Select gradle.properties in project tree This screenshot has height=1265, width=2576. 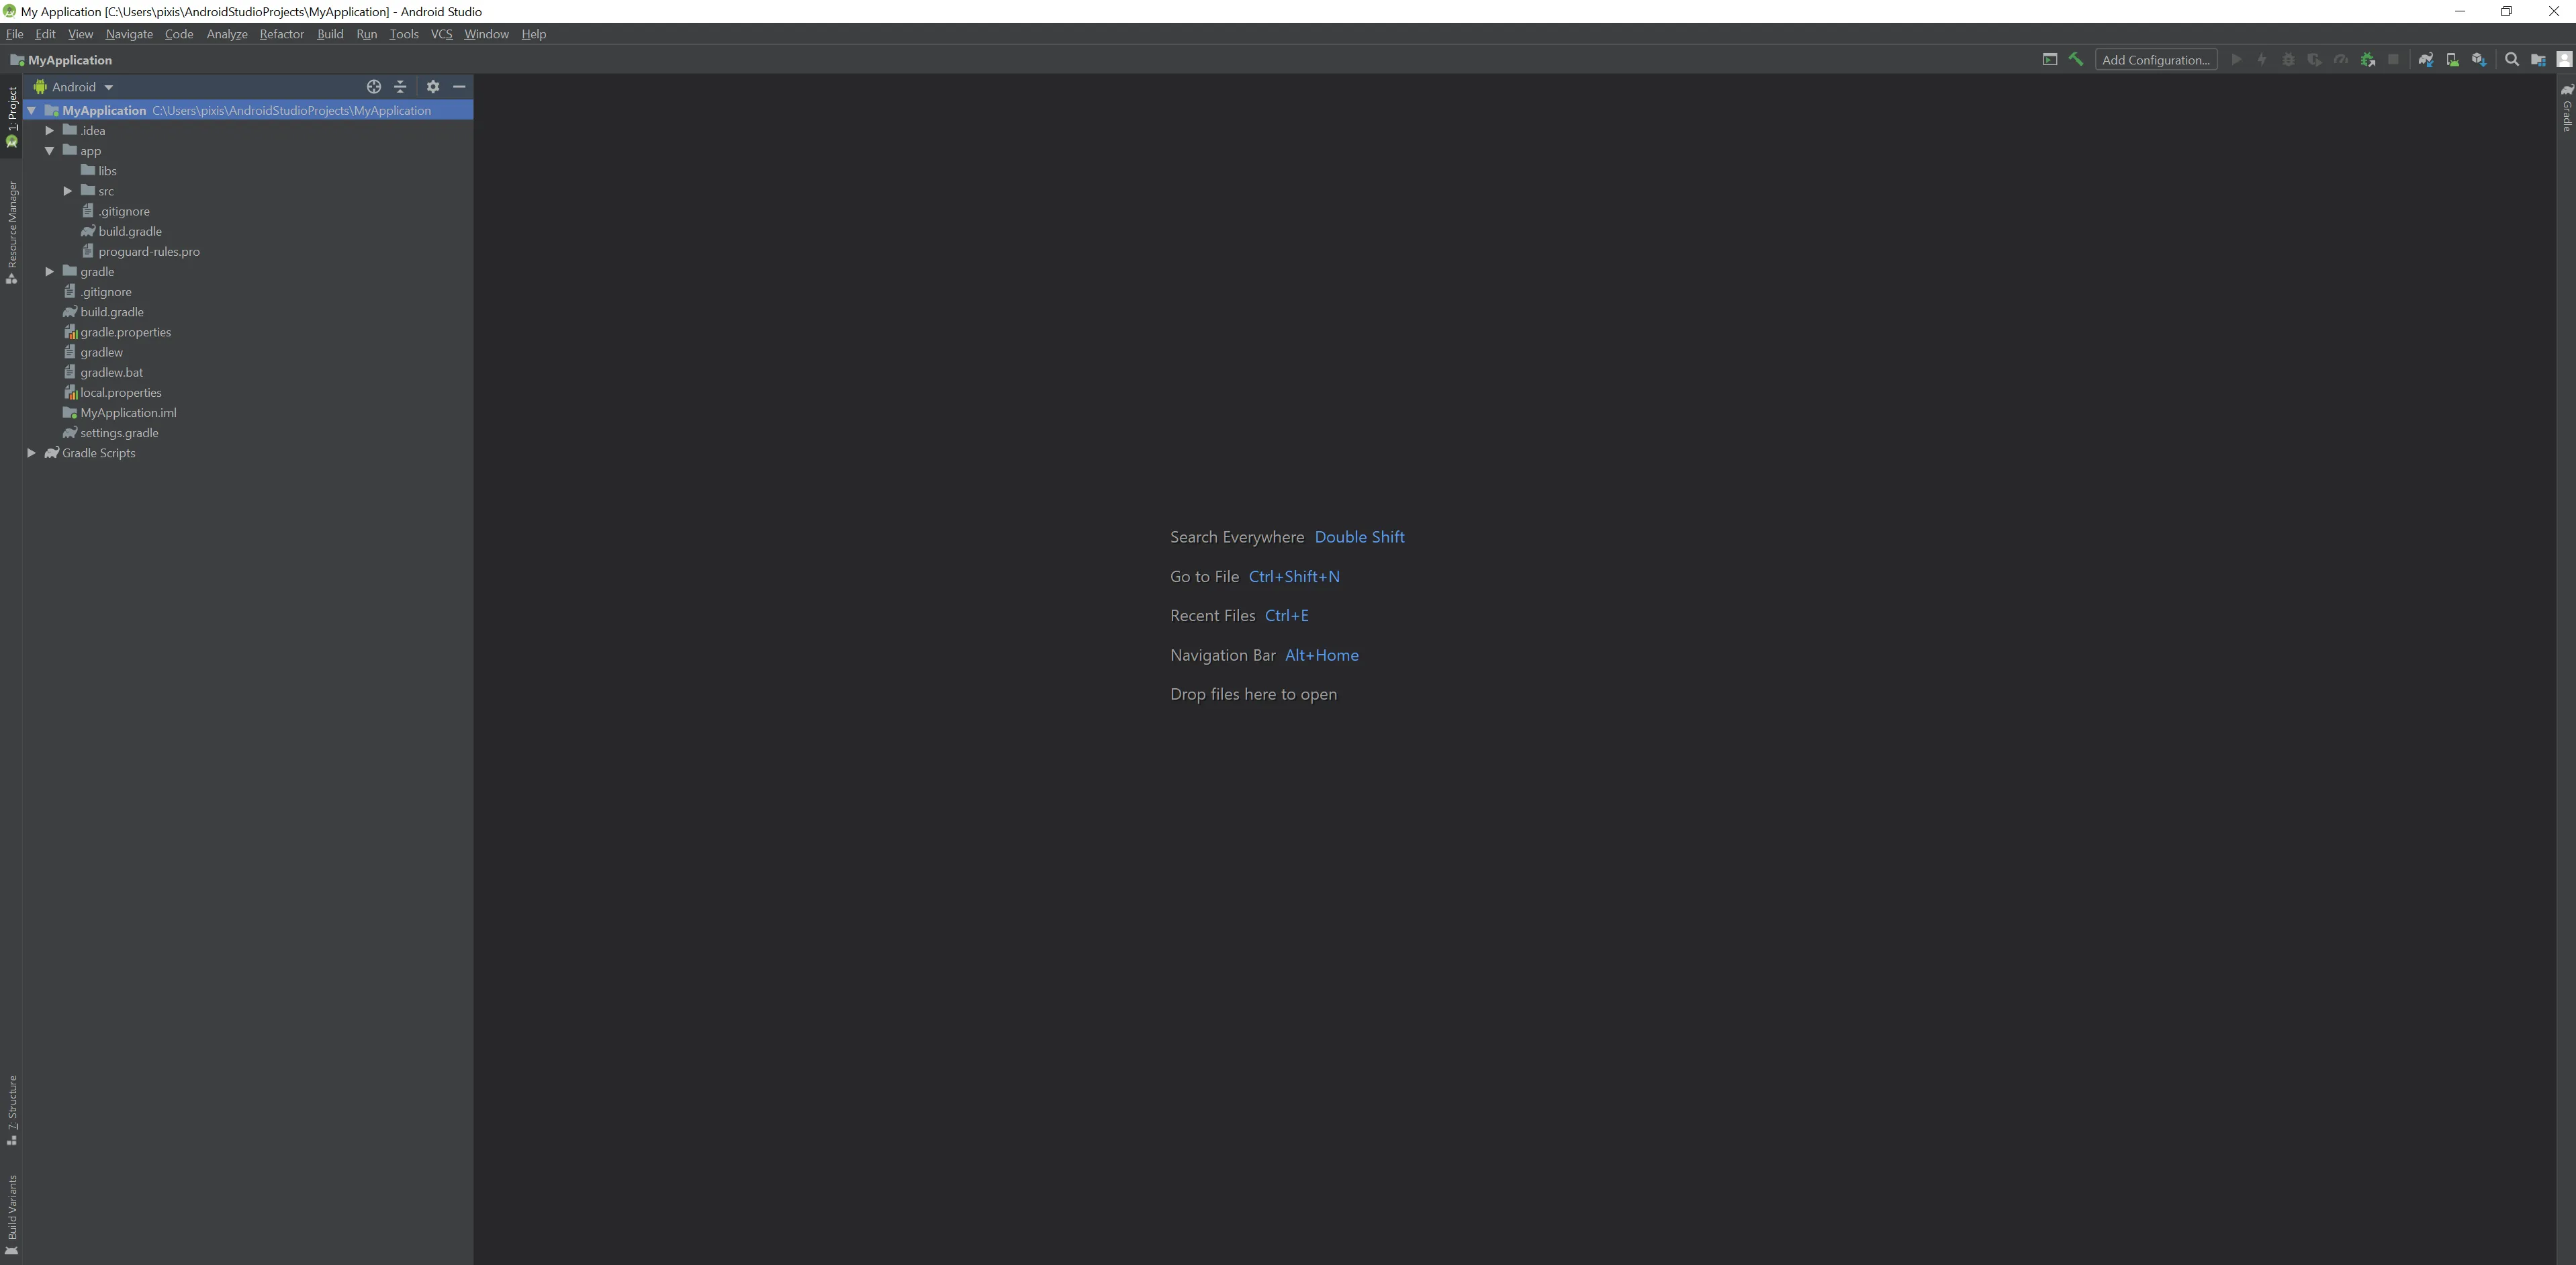click(125, 332)
